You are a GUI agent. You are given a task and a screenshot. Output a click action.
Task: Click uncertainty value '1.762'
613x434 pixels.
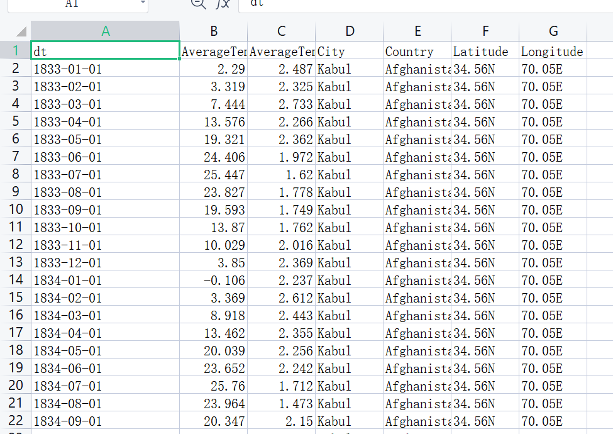tap(282, 227)
